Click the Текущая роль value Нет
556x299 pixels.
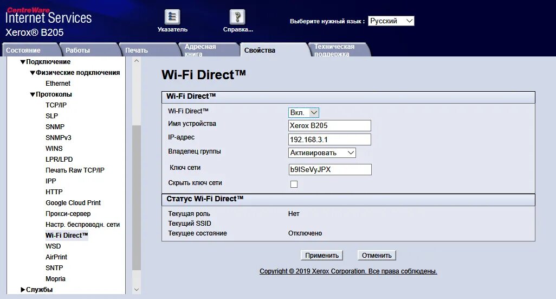pos(294,214)
